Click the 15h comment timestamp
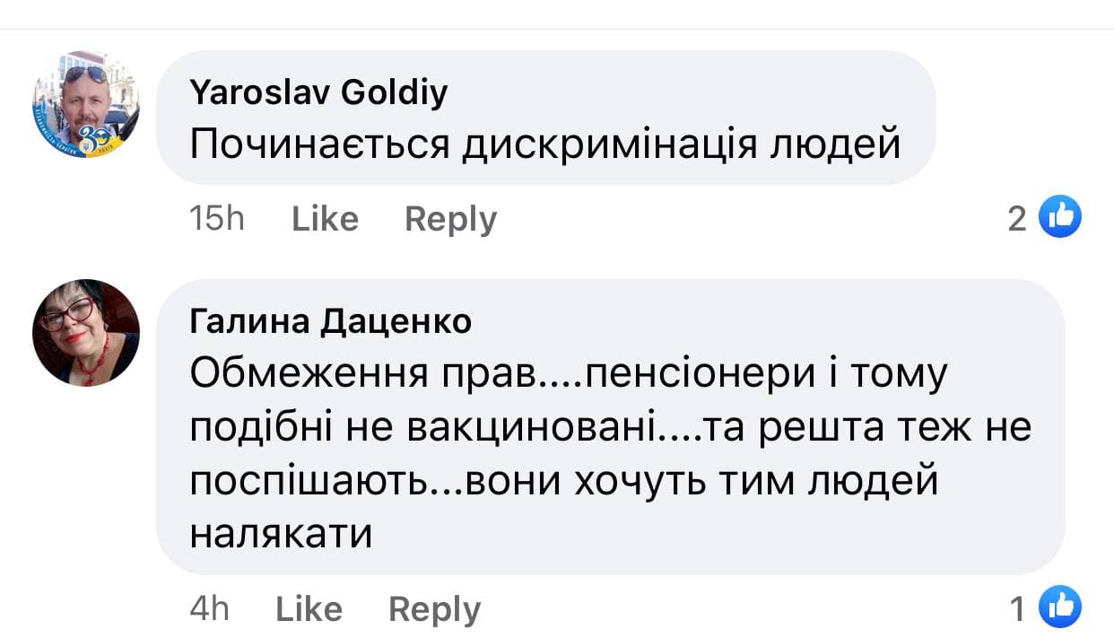This screenshot has width=1114, height=638. click(x=217, y=219)
